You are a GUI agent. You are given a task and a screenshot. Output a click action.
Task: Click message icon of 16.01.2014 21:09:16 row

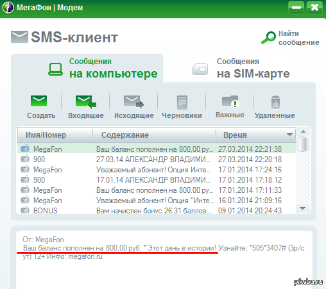[25, 200]
